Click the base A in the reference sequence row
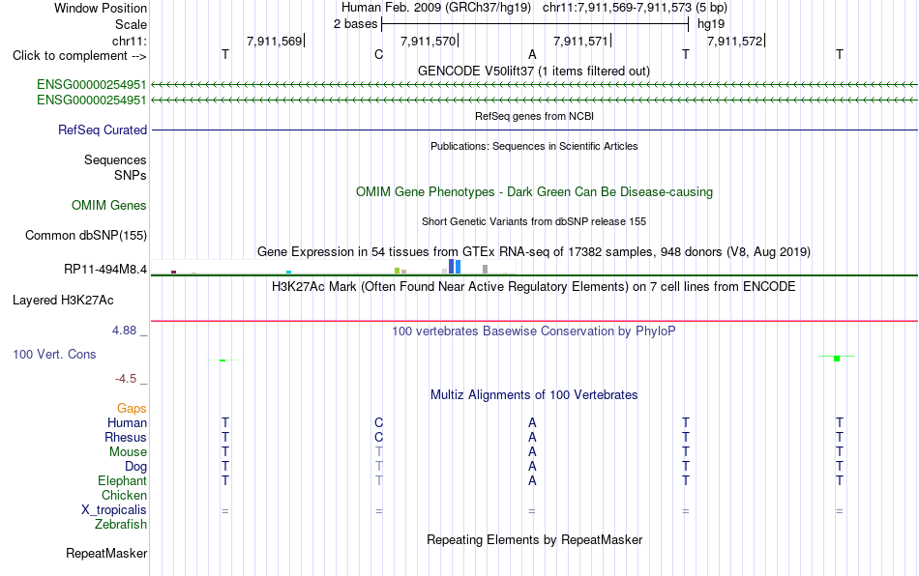919x576 pixels. (x=532, y=55)
